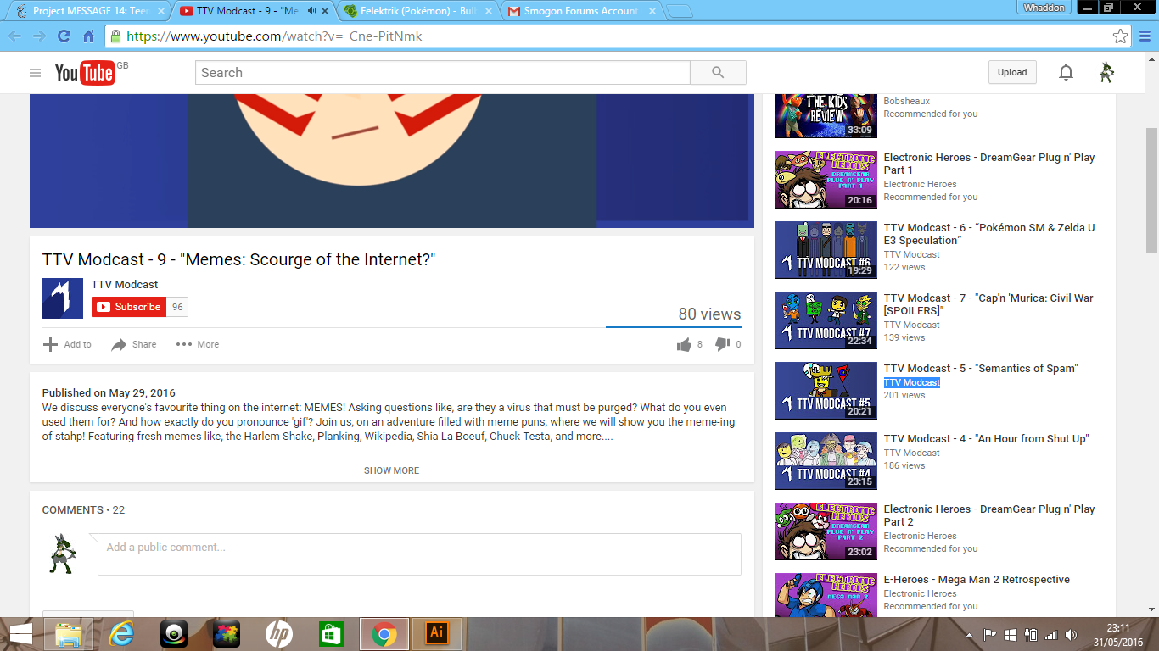
Task: Open TTV Modcast 4 video thumbnail
Action: (x=826, y=461)
